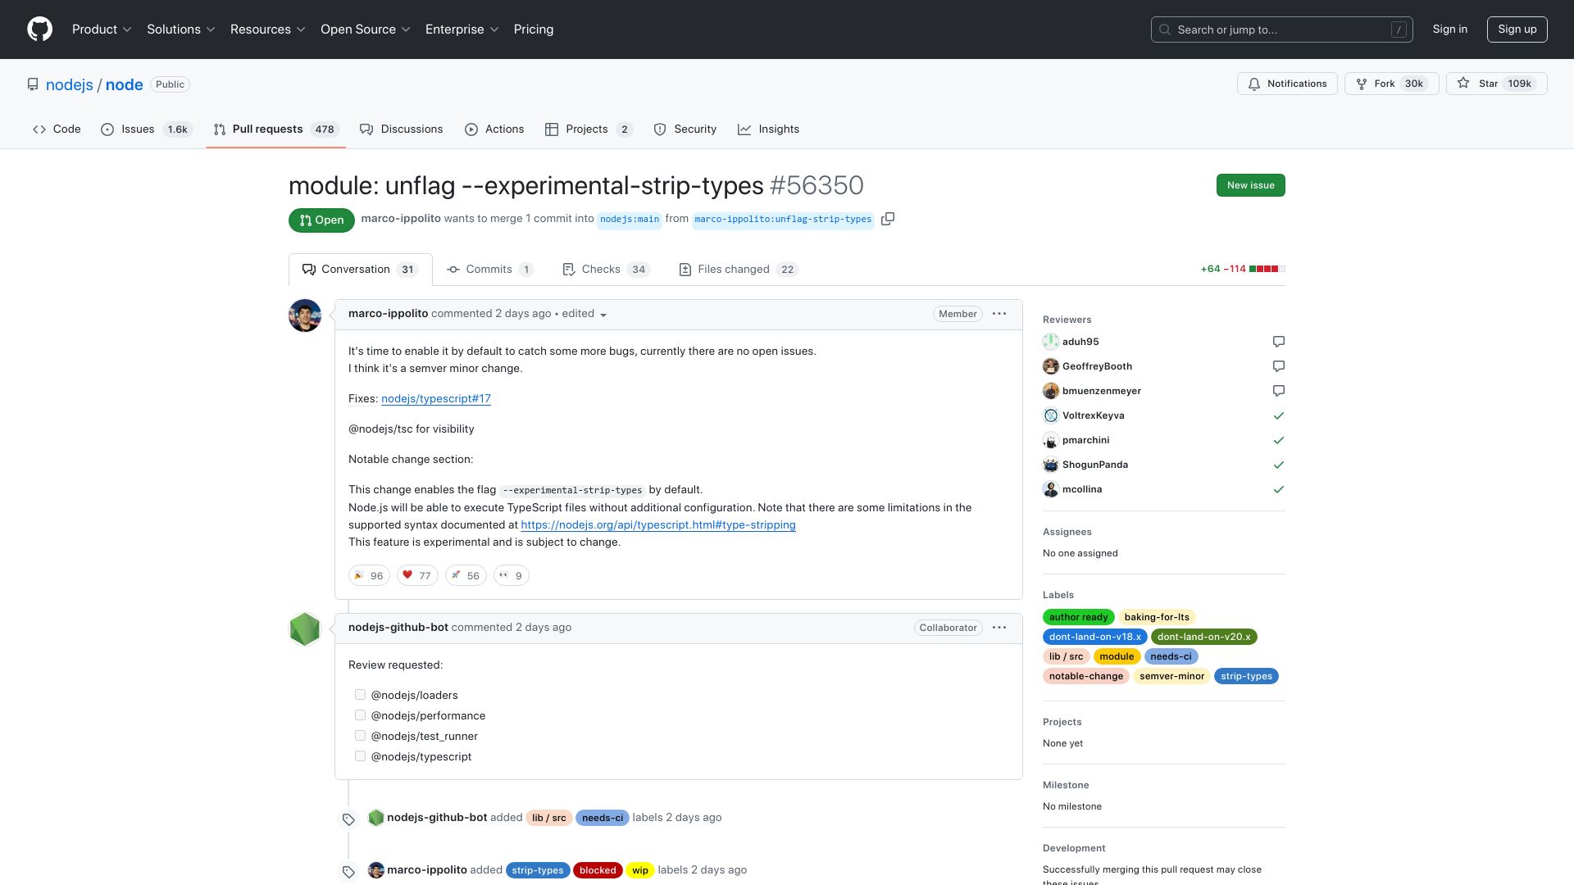This screenshot has width=1574, height=885.
Task: Open the Files changed tab
Action: pos(739,270)
